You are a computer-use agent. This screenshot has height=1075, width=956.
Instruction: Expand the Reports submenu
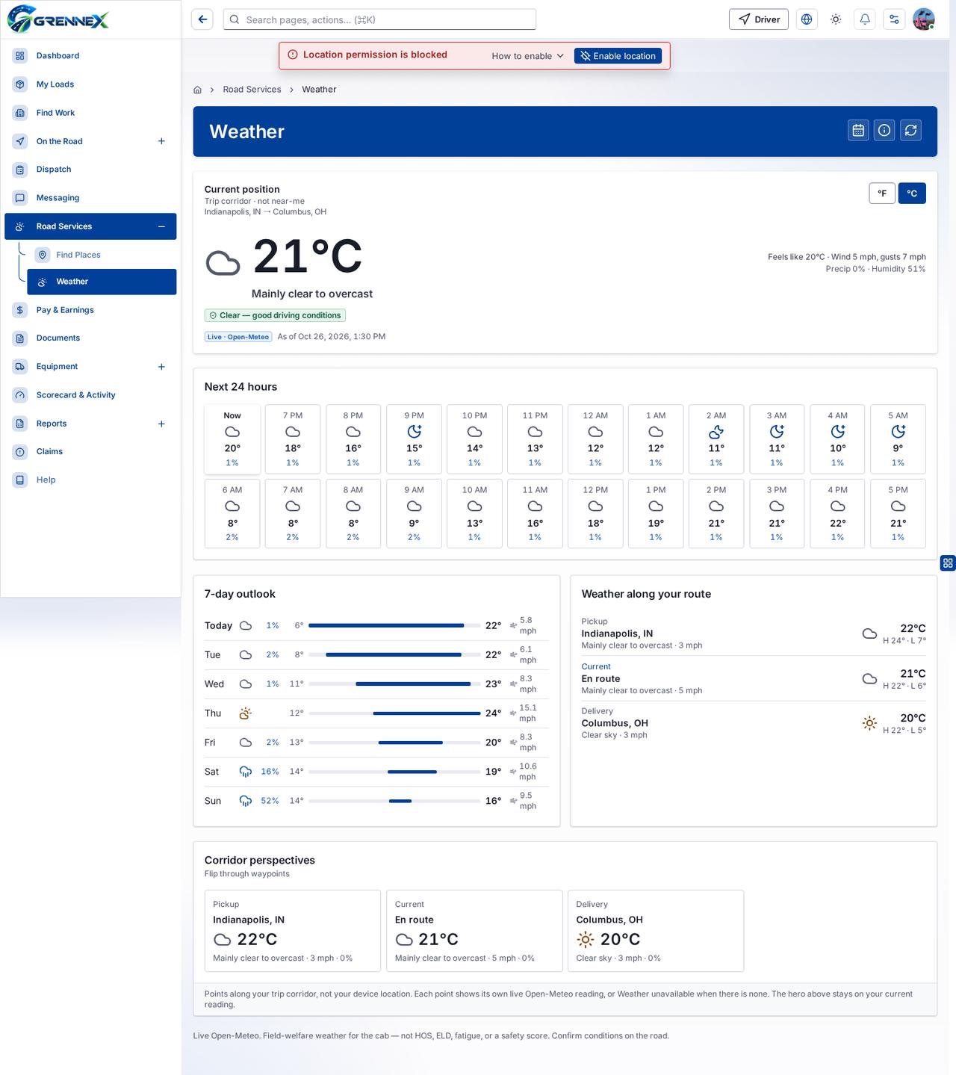point(161,424)
